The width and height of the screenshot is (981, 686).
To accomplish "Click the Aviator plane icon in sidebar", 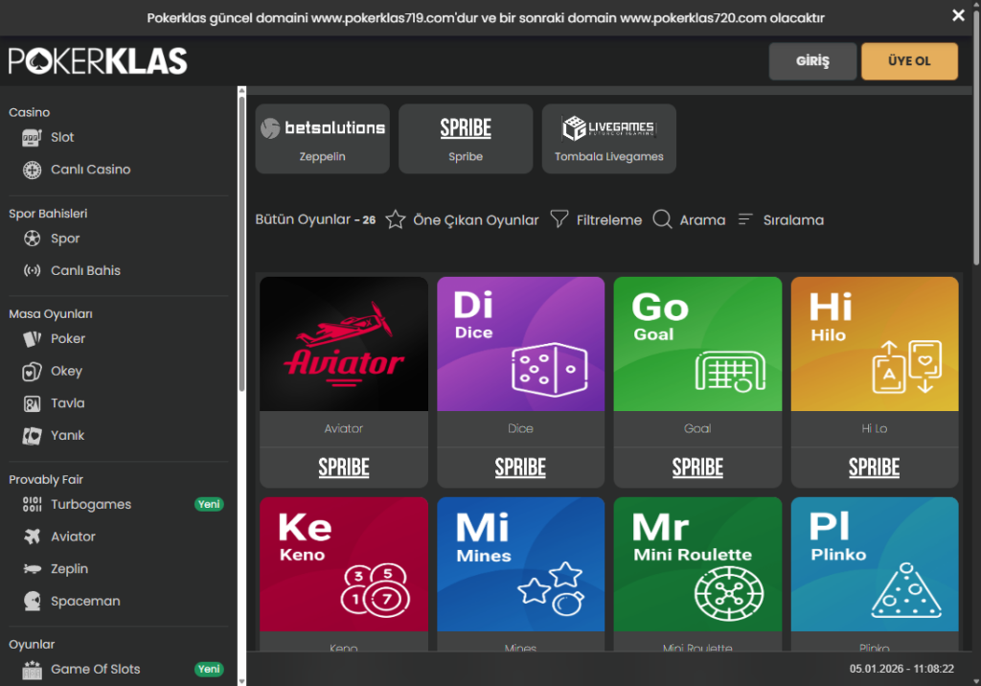I will point(33,537).
